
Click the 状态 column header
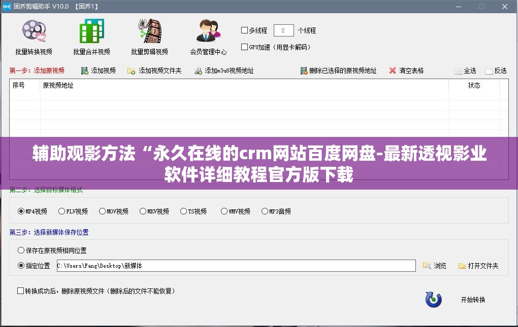(474, 85)
